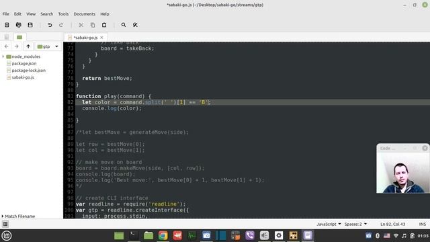
Task: Open the JavaScript language selector
Action: tap(329, 224)
